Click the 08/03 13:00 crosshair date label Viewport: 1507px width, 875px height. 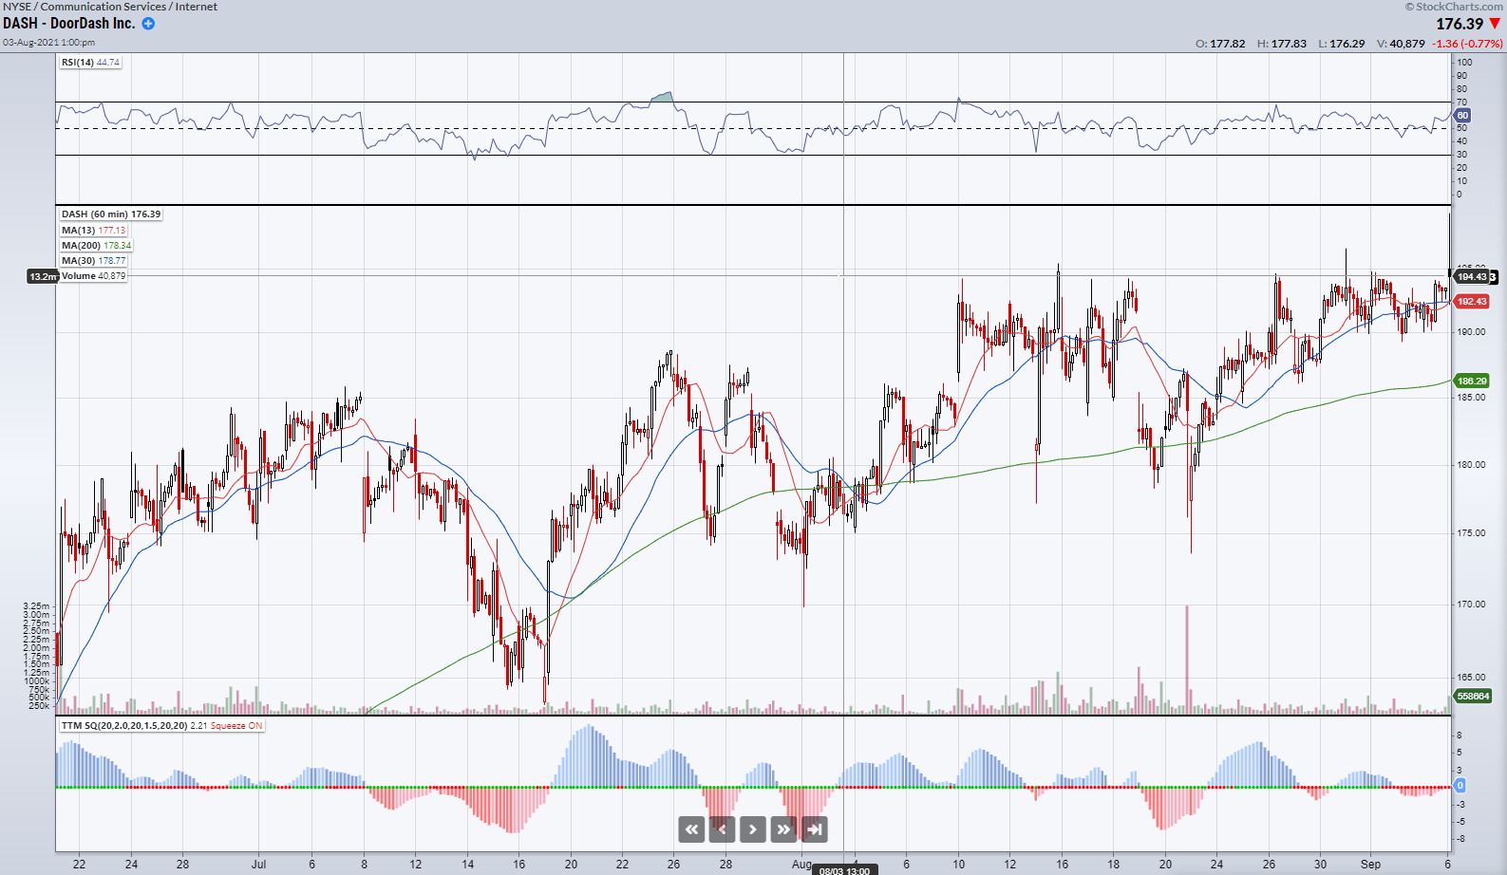(844, 870)
